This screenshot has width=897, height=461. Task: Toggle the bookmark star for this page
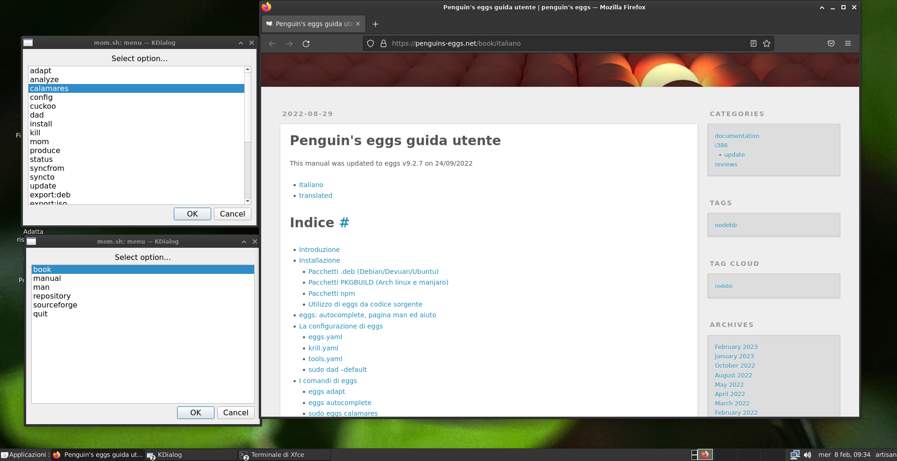(767, 43)
